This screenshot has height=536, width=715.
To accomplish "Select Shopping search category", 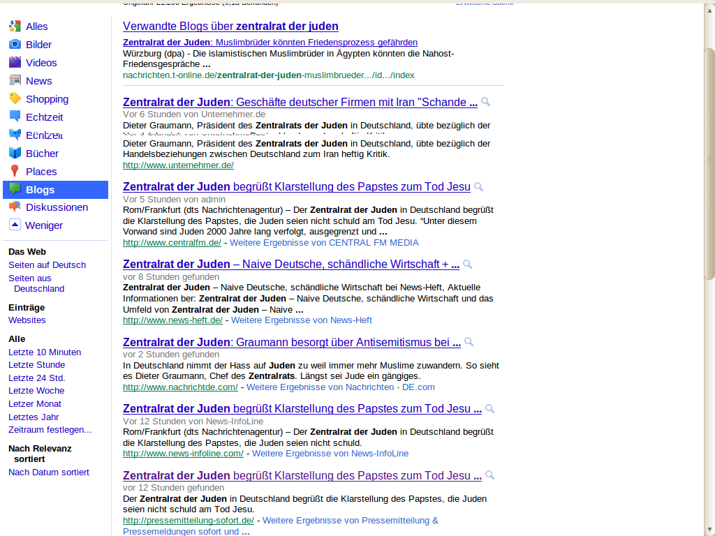I will (x=47, y=99).
